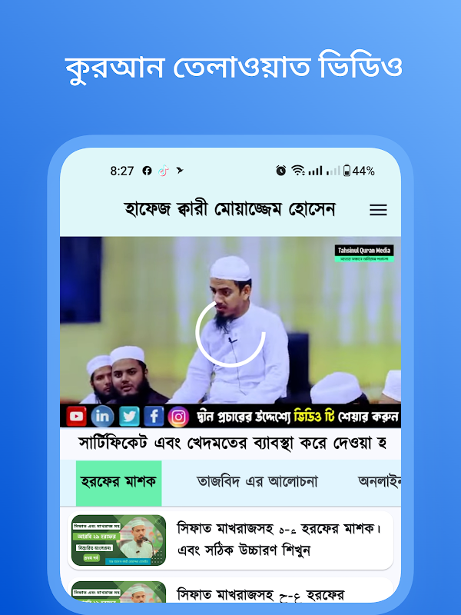The width and height of the screenshot is (461, 615).
Task: Tap the scrolling সার্টিফিকেট notice text
Action: [230, 444]
